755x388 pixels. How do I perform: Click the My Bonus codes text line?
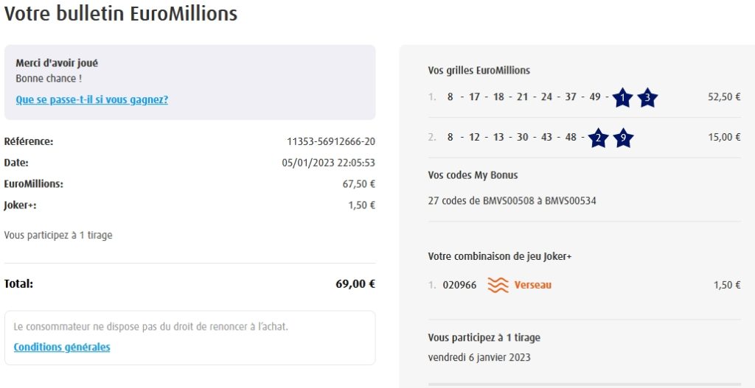click(512, 200)
